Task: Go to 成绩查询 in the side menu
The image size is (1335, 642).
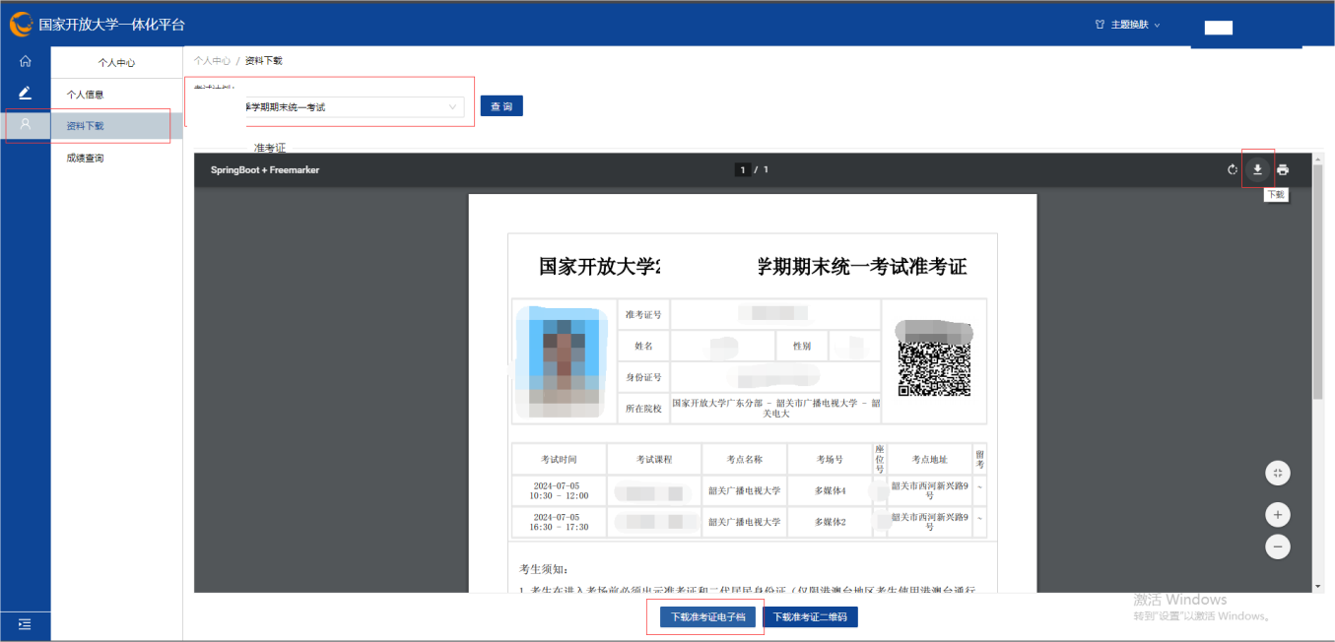Action: 85,158
